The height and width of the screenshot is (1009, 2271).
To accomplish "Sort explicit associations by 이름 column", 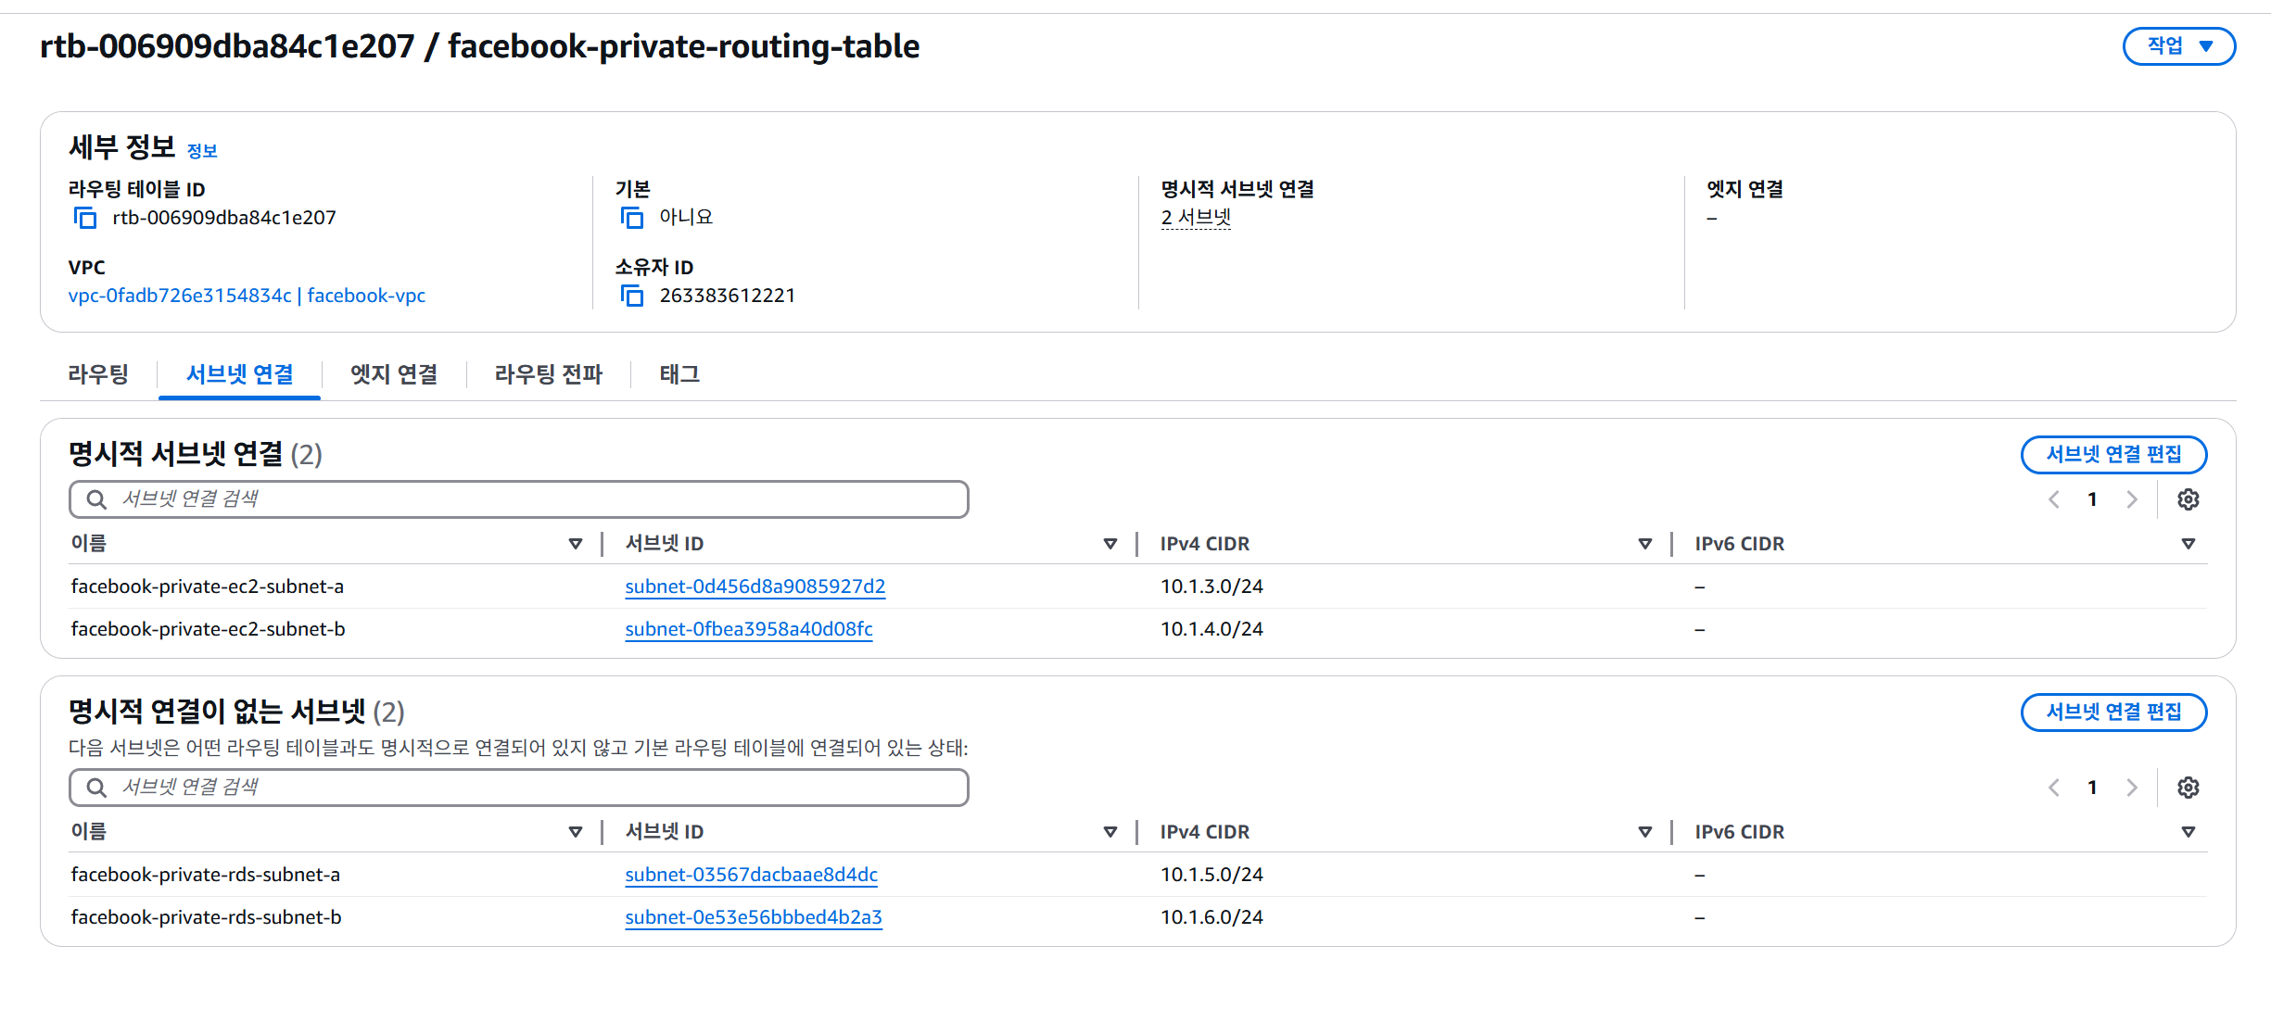I will click(575, 544).
